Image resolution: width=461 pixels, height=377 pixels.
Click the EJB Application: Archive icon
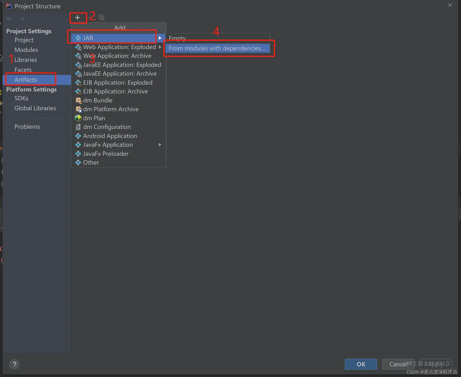click(x=78, y=92)
